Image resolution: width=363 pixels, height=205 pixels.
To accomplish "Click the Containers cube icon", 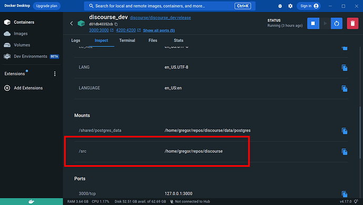I will [x=7, y=22].
